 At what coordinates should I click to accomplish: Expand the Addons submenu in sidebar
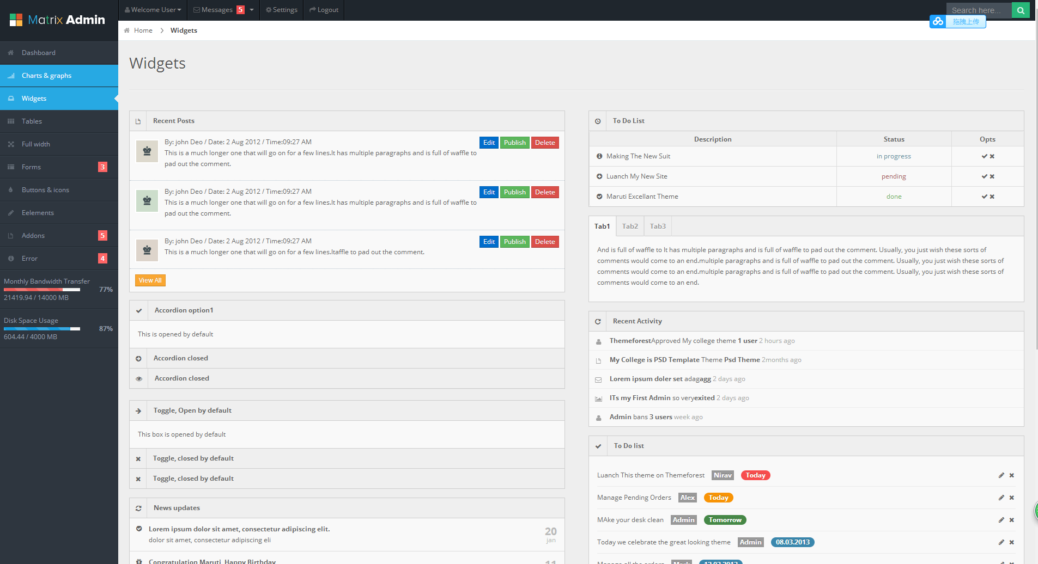[x=59, y=236]
